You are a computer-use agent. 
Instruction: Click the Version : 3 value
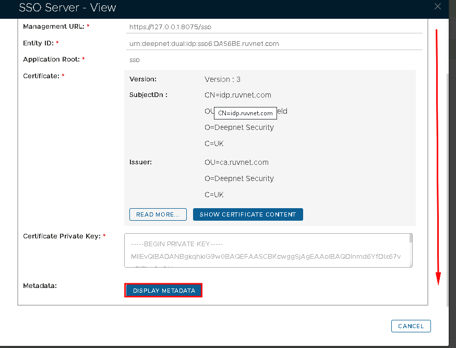(222, 79)
